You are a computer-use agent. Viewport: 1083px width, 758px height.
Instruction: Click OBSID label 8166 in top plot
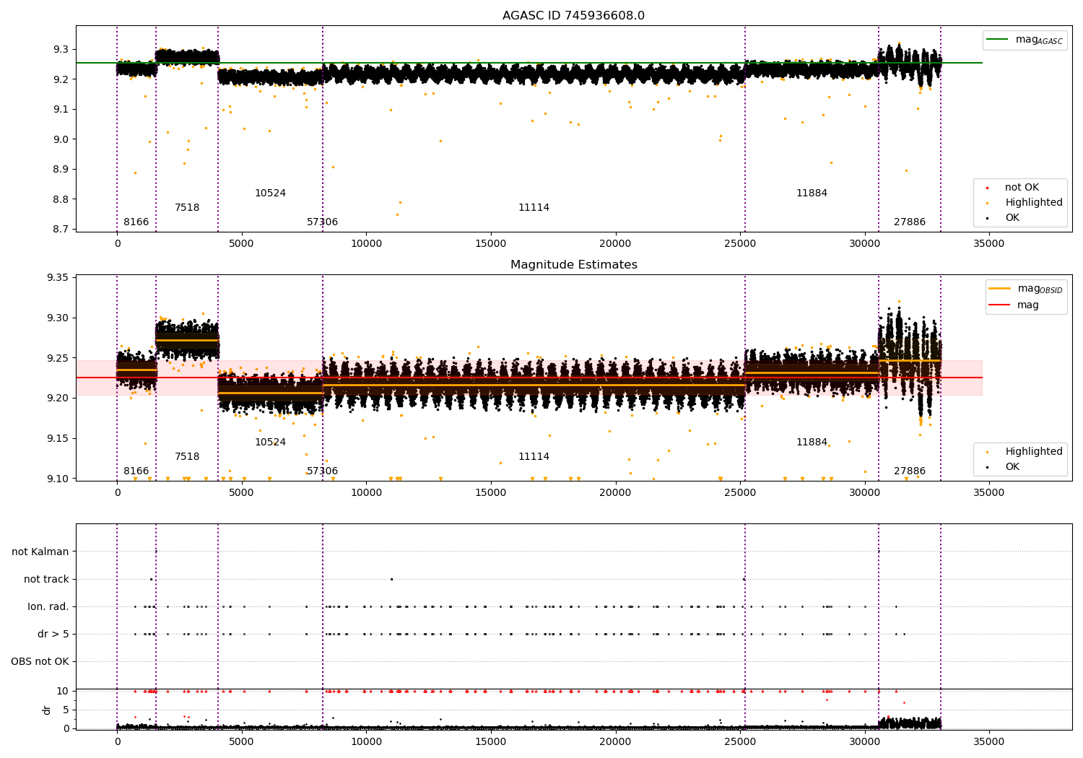[136, 222]
